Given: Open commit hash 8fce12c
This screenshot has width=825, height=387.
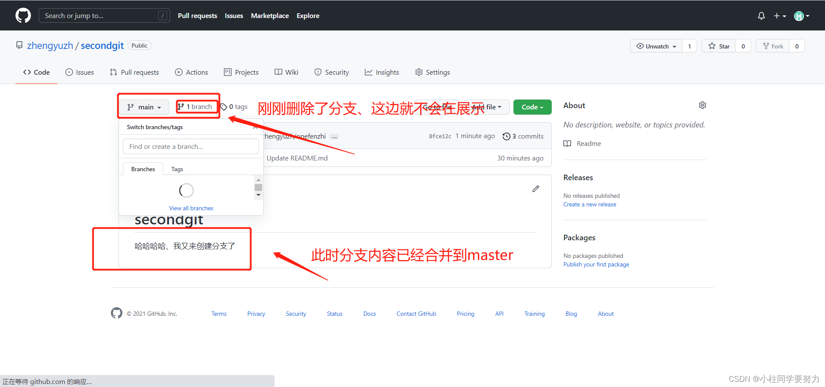Looking at the screenshot, I should (440, 136).
